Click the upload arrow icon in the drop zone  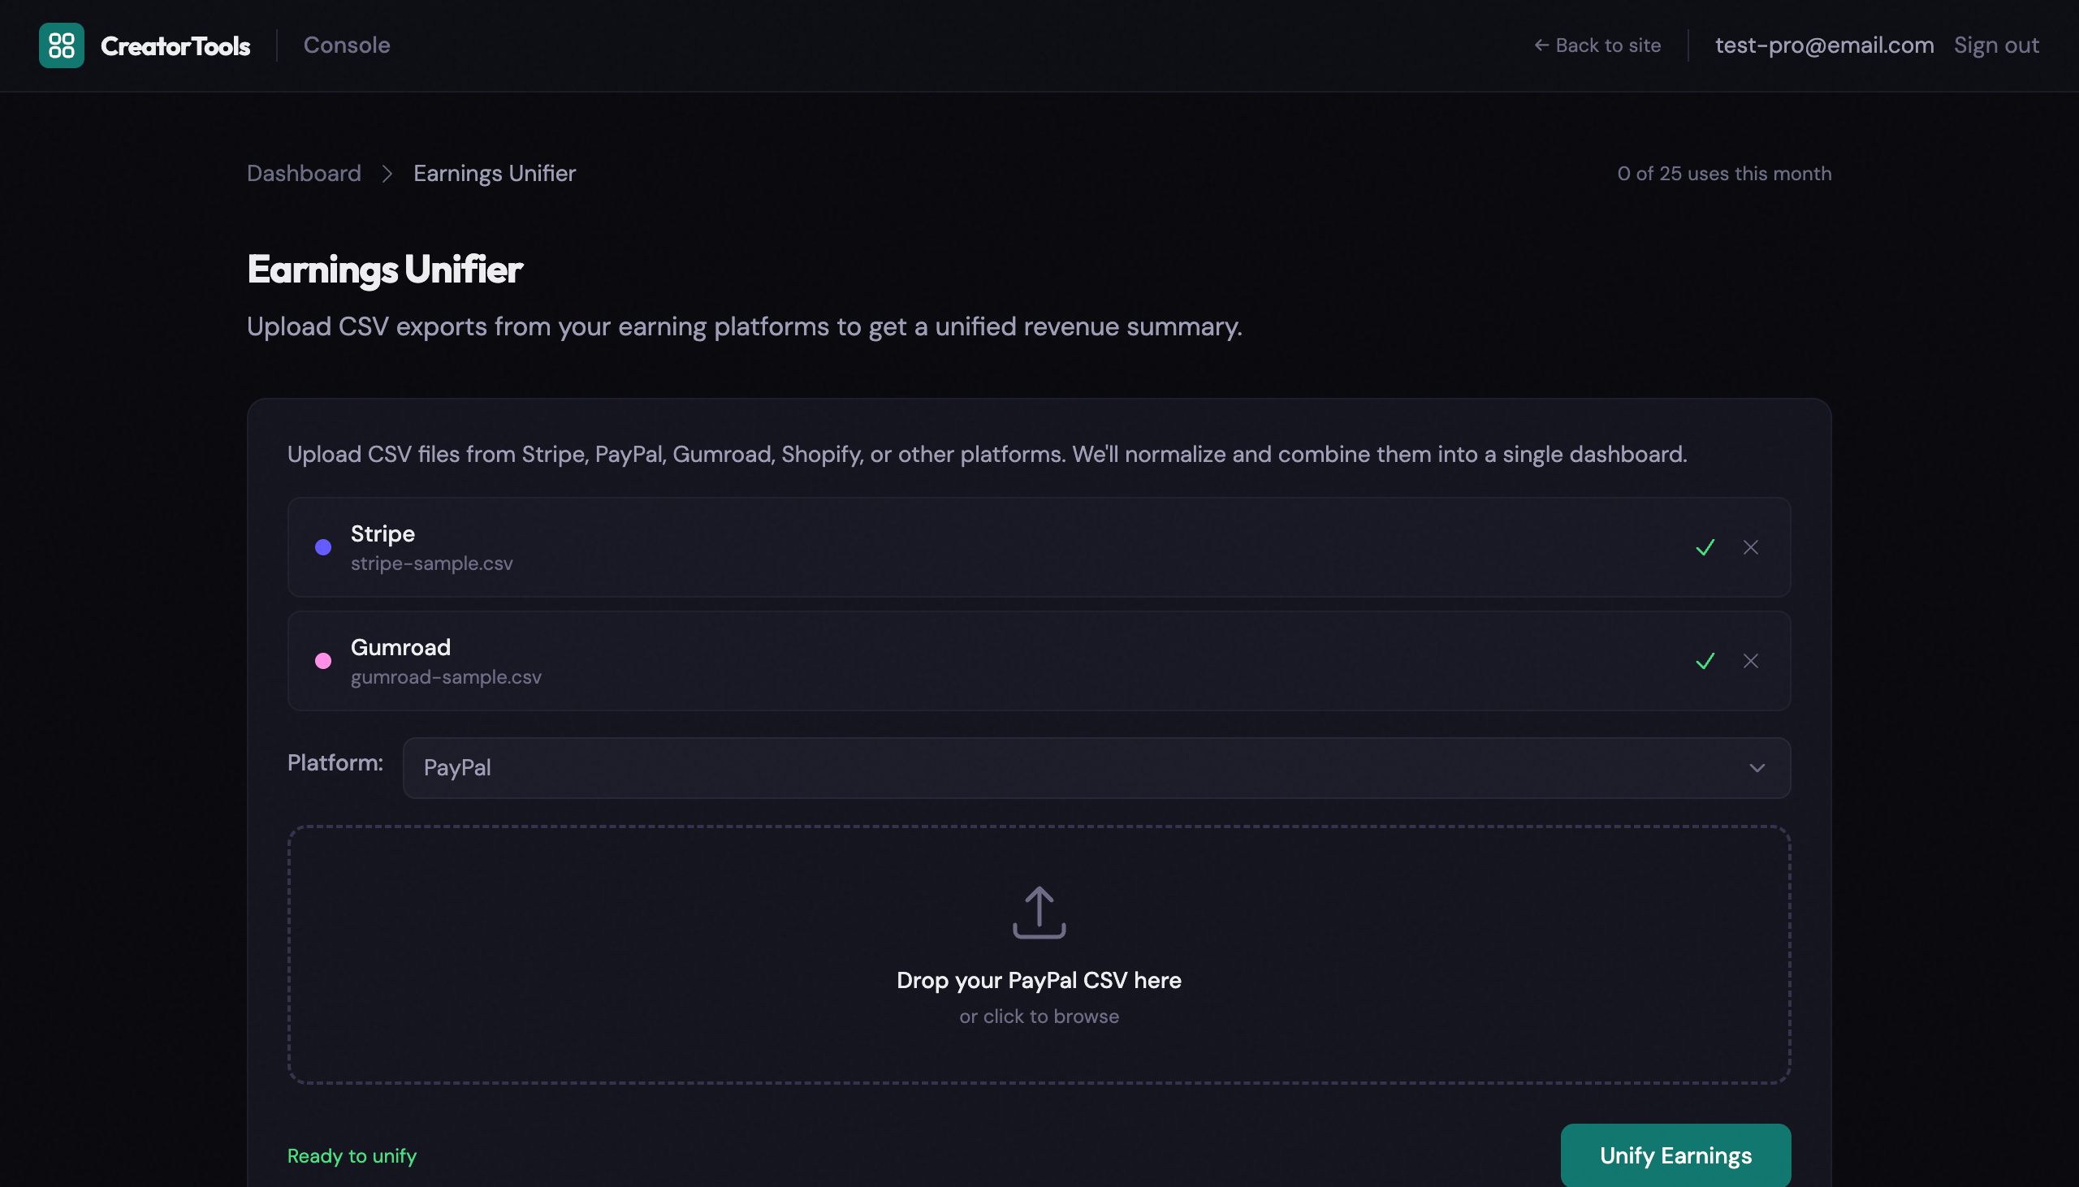(1038, 912)
